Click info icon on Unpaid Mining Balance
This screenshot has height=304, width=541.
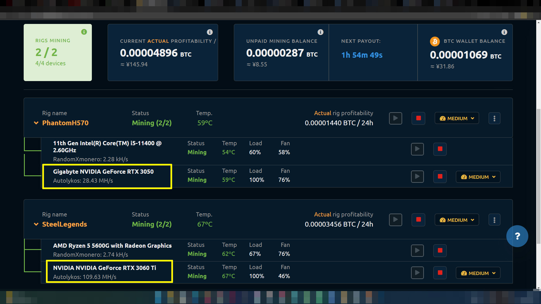tap(320, 32)
